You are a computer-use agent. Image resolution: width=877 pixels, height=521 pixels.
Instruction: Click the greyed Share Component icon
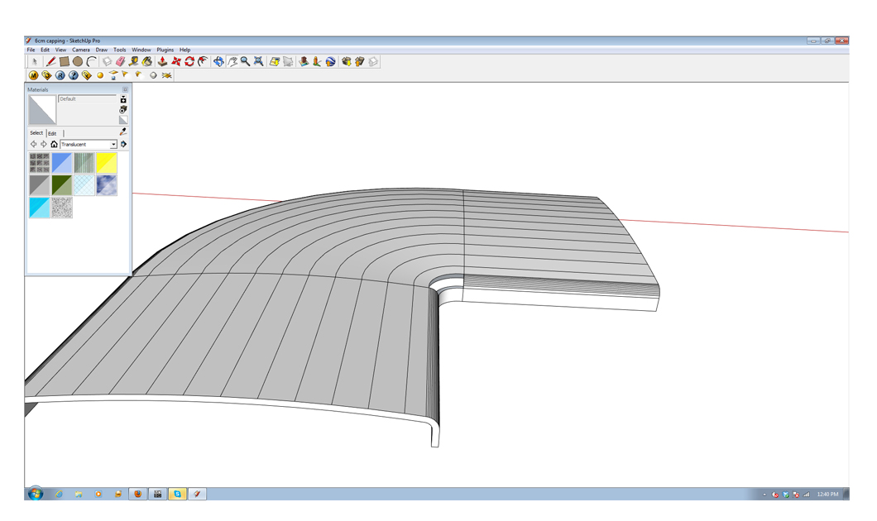[x=373, y=61]
